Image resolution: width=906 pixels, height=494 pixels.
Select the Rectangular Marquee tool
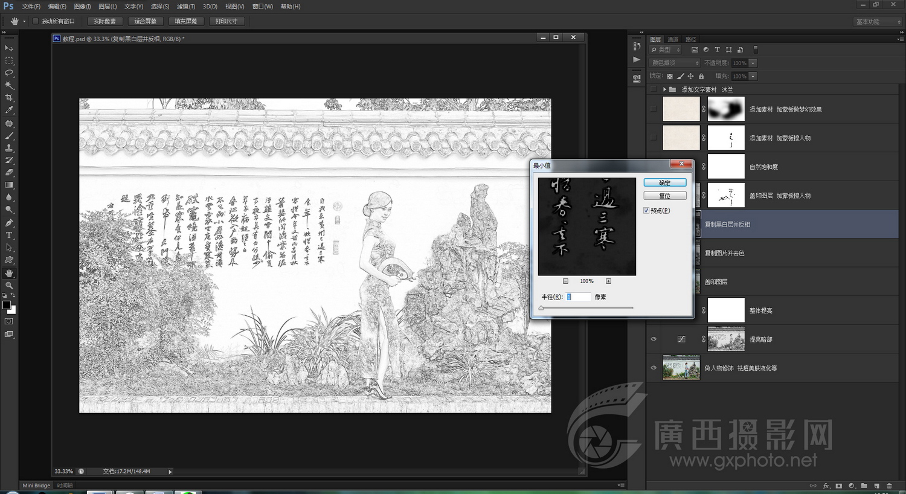9,60
